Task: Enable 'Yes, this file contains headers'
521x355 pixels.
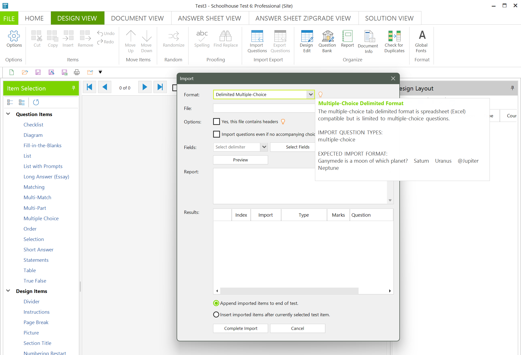Action: tap(217, 122)
